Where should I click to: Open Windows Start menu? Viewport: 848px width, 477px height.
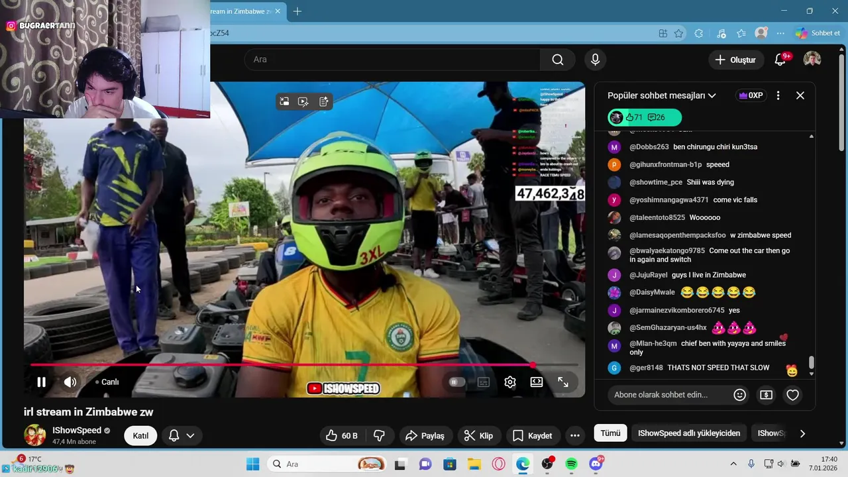pos(253,464)
